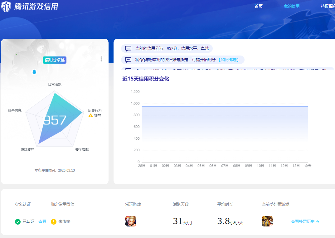The width and height of the screenshot is (335, 238).
Task: Click the 近15天信用积分变化 chart heading
Action: tap(146, 79)
